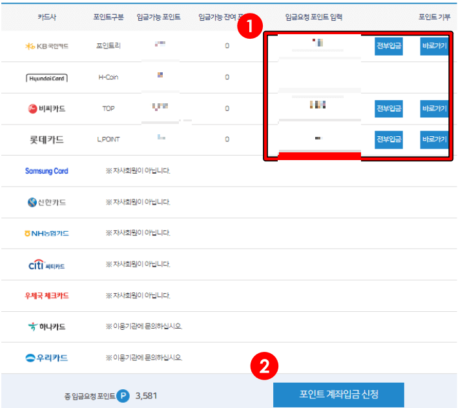This screenshot has width=465, height=408.
Task: Click 바로가기 button in KB국민카드 row
Action: point(434,46)
